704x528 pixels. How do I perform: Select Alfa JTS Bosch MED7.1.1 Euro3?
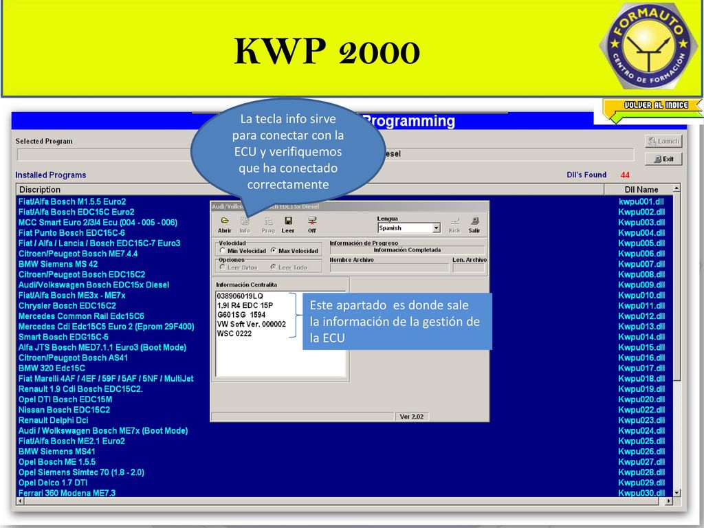[102, 347]
